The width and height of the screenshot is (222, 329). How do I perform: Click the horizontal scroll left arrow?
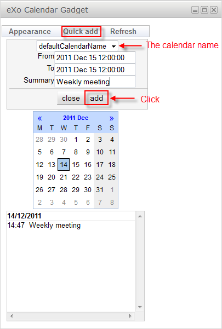coord(12,316)
